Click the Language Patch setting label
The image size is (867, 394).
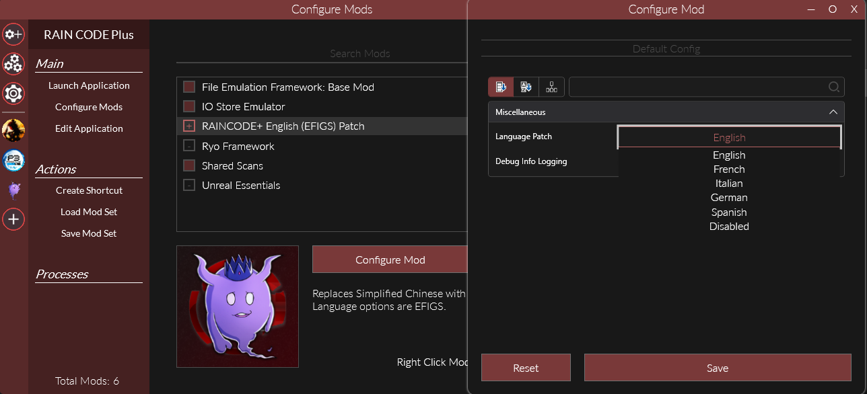(x=524, y=136)
